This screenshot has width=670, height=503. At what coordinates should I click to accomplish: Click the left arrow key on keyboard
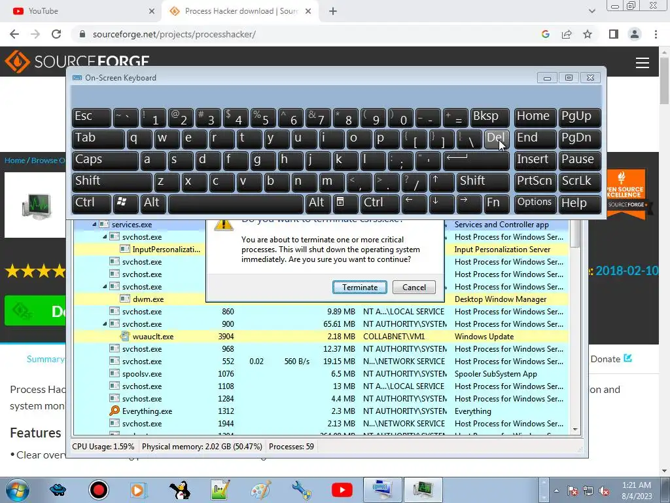click(414, 203)
